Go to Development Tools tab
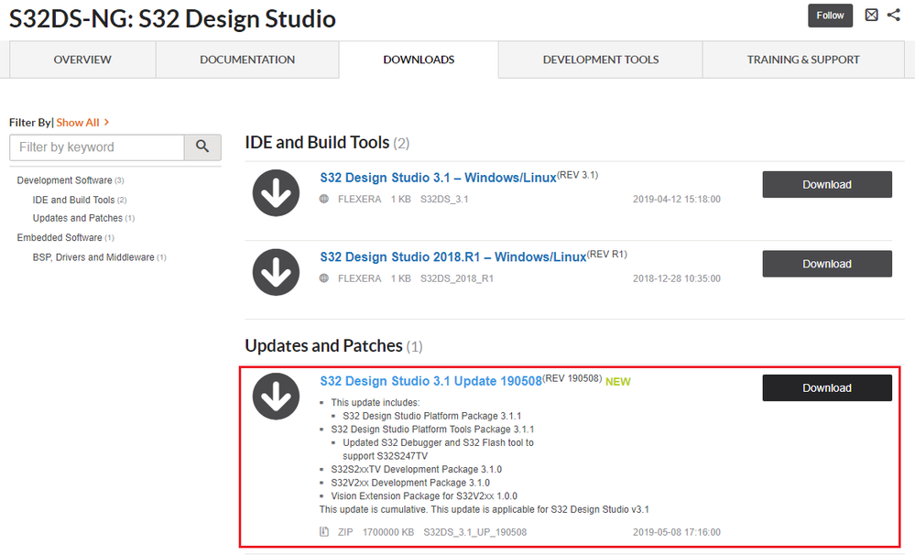The image size is (915, 555). click(601, 60)
